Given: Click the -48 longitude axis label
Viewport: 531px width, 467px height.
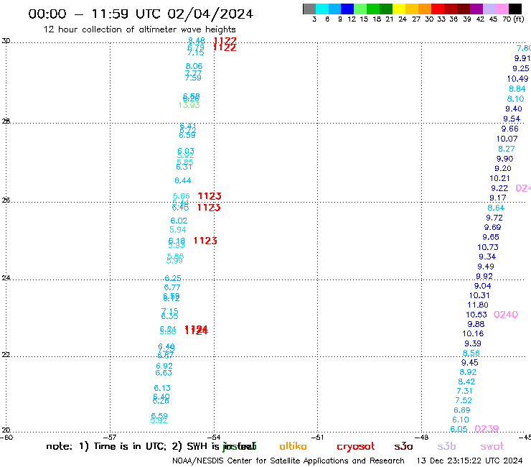Looking at the screenshot, I should pyautogui.click(x=421, y=437).
